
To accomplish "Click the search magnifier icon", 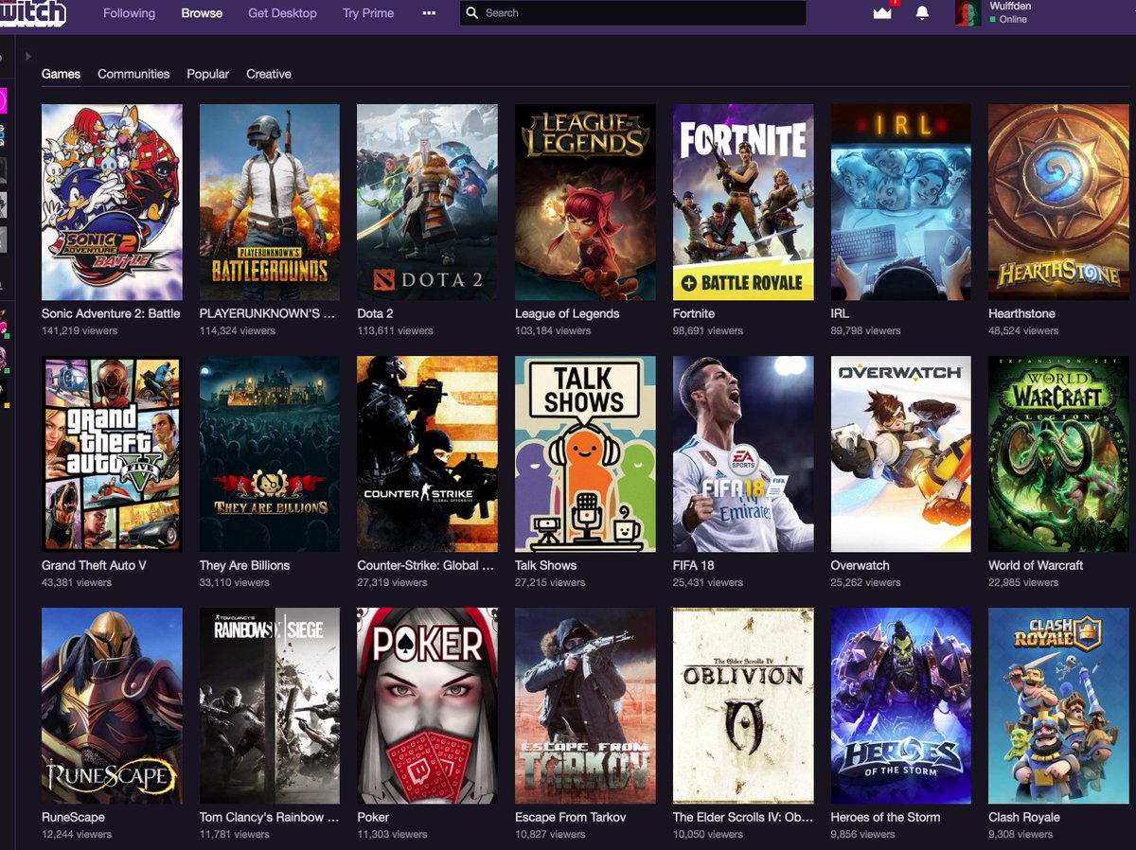I will [472, 13].
